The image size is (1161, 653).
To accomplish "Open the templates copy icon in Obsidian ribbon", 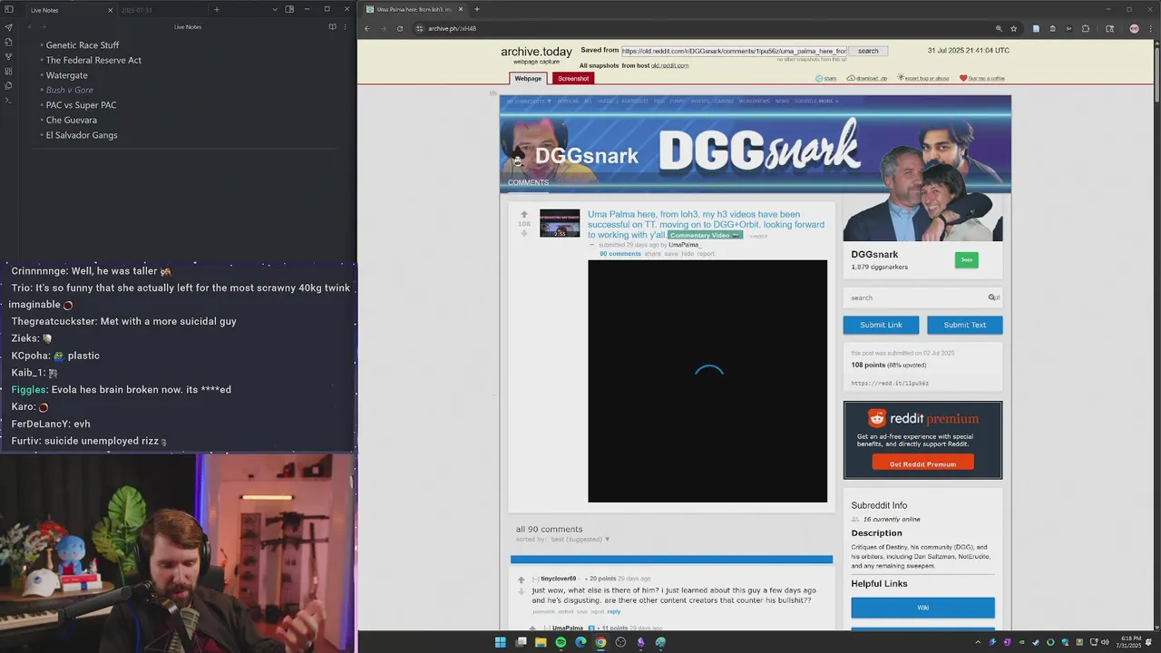I will 8,85.
